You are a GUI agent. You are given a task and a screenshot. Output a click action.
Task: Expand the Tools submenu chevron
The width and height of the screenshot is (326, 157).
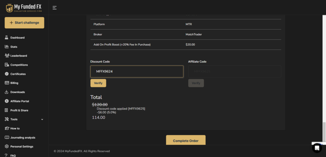coord(42,120)
